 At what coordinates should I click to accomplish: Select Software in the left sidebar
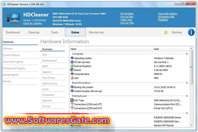[20, 48]
